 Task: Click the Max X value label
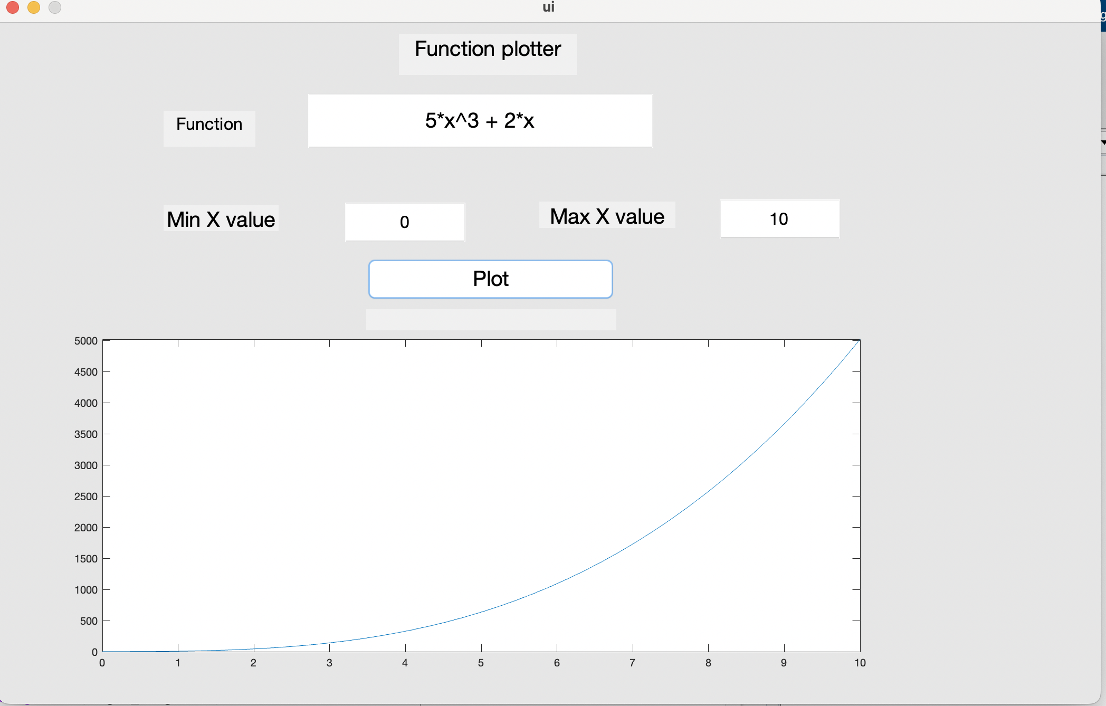click(607, 216)
